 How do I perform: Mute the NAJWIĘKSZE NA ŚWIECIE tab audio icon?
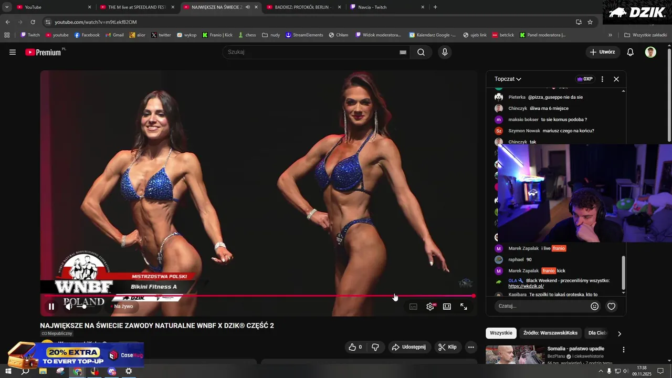247,7
